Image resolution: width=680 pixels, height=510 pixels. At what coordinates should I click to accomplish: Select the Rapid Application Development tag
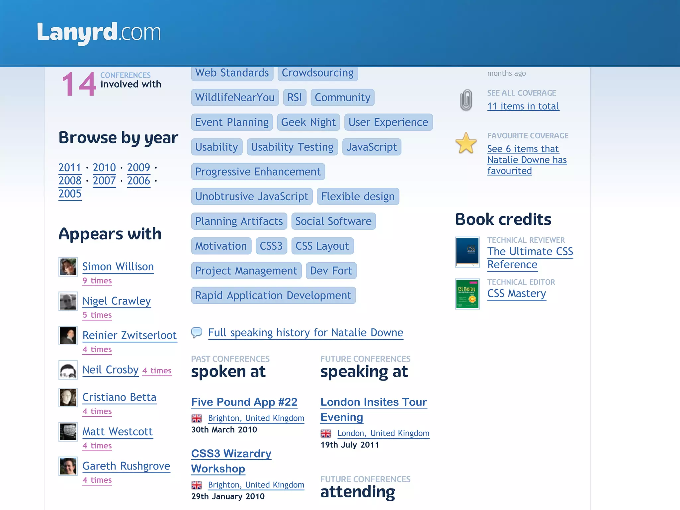(x=273, y=295)
